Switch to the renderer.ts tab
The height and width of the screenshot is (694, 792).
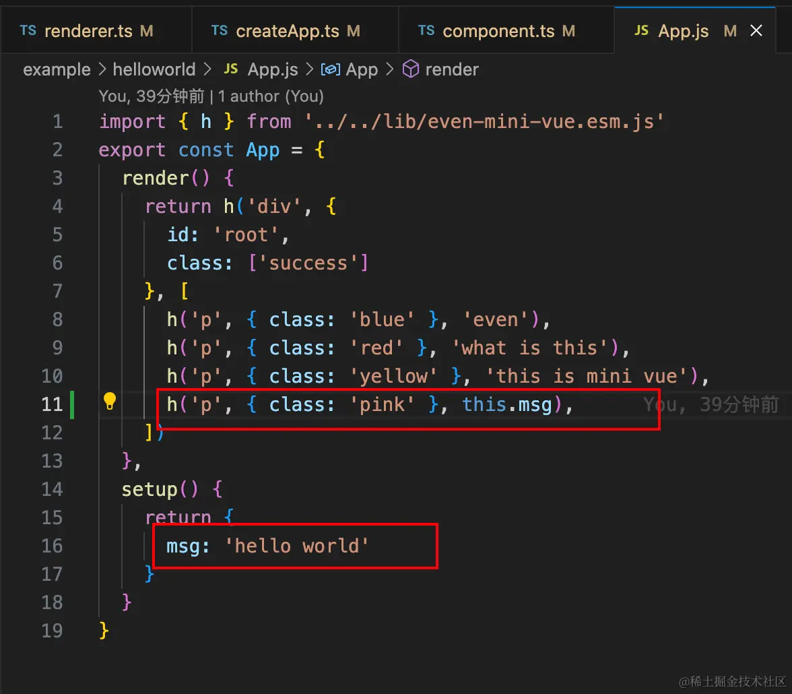(x=96, y=31)
